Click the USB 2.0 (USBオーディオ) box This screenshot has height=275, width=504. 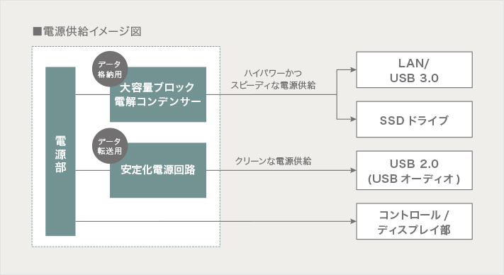coord(414,170)
